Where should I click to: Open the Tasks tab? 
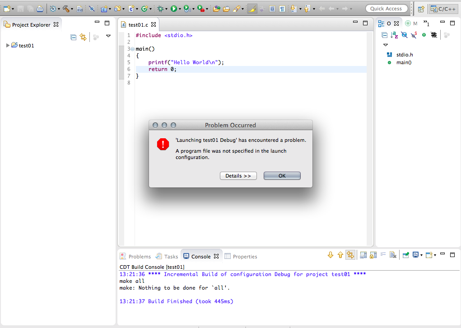click(x=167, y=257)
